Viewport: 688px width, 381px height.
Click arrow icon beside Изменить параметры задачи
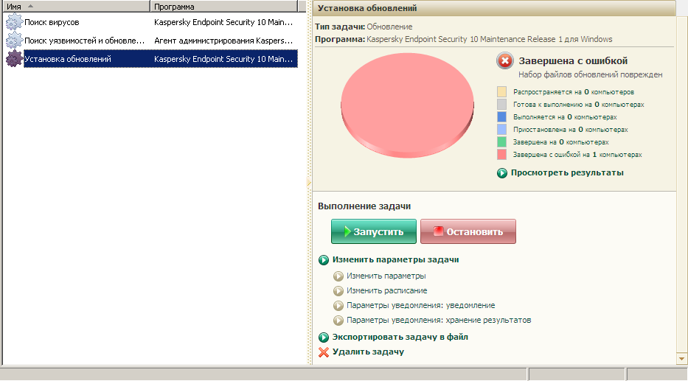pyautogui.click(x=324, y=260)
